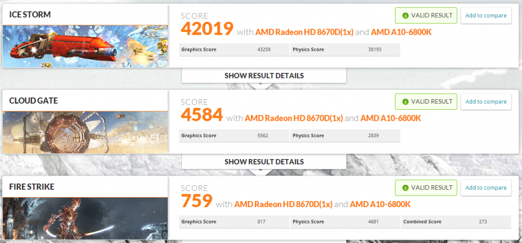Viewport: 522px width, 243px height.
Task: Select the Ice Storm score 42019
Action: [207, 29]
